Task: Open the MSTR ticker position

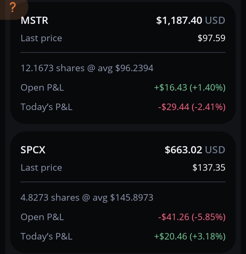Action: [34, 20]
